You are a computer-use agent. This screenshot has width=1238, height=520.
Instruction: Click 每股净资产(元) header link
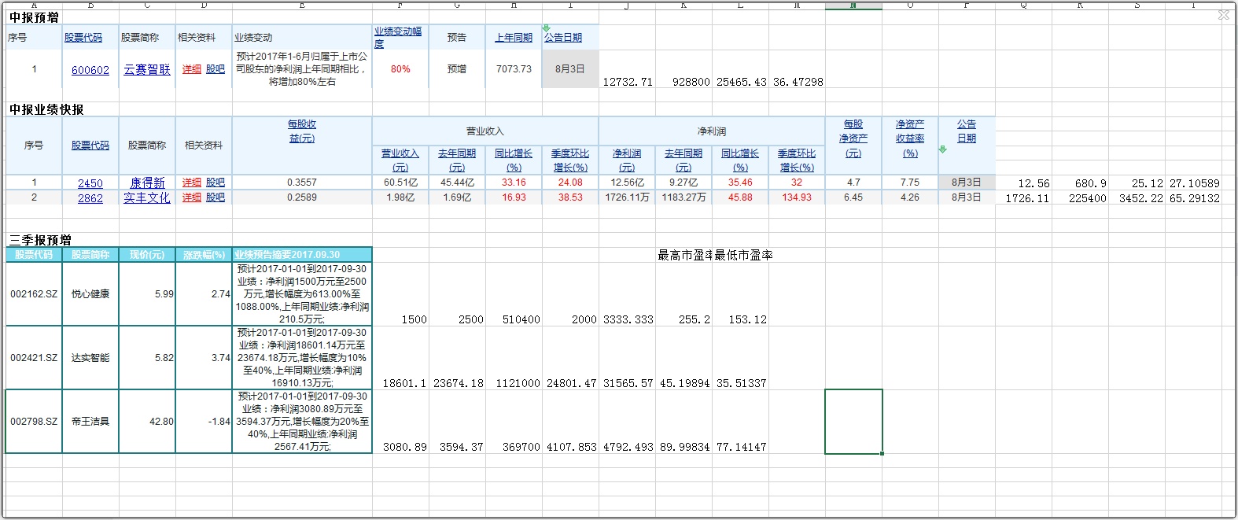coord(853,138)
